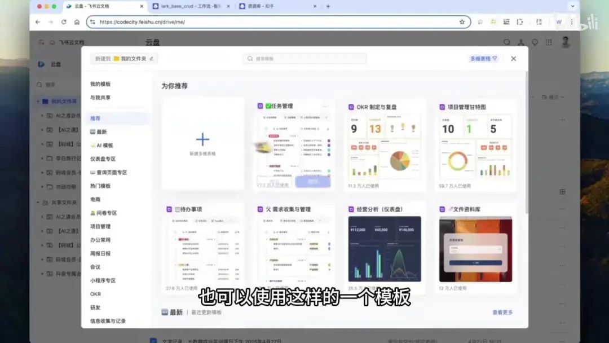The image size is (609, 343).
Task: Select AI 模板 category
Action: 101,146
